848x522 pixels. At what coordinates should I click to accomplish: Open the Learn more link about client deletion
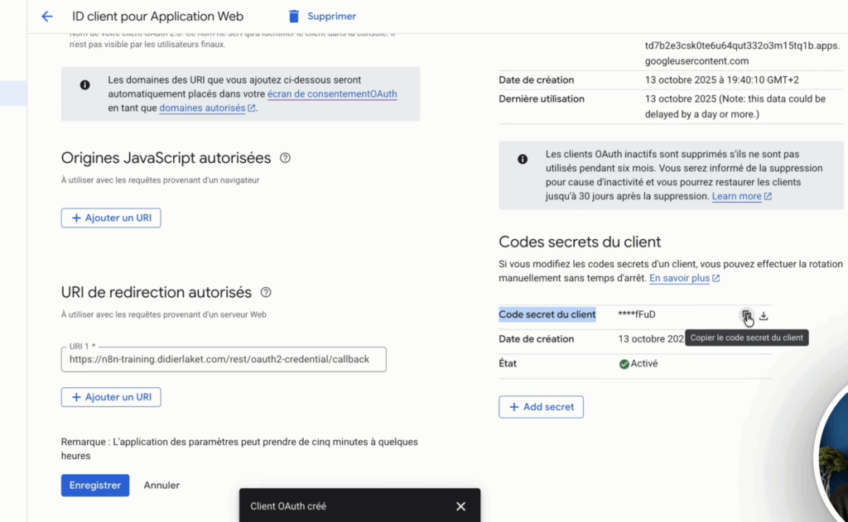(736, 196)
